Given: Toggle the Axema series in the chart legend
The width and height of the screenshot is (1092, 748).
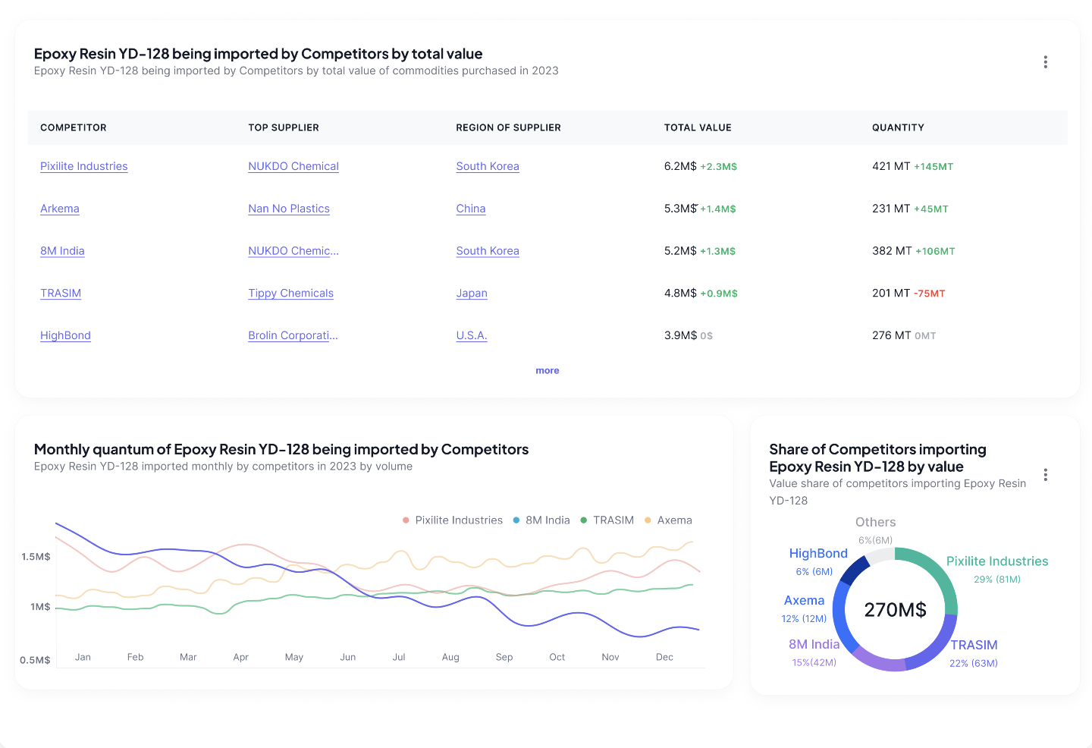Looking at the screenshot, I should click(x=668, y=520).
